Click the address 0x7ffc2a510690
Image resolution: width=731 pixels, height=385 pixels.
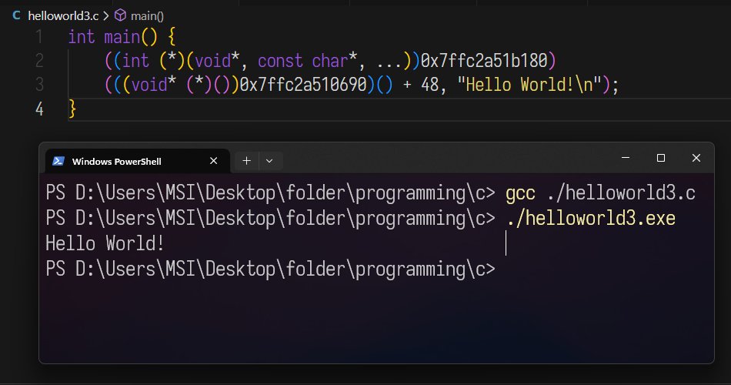(303, 85)
